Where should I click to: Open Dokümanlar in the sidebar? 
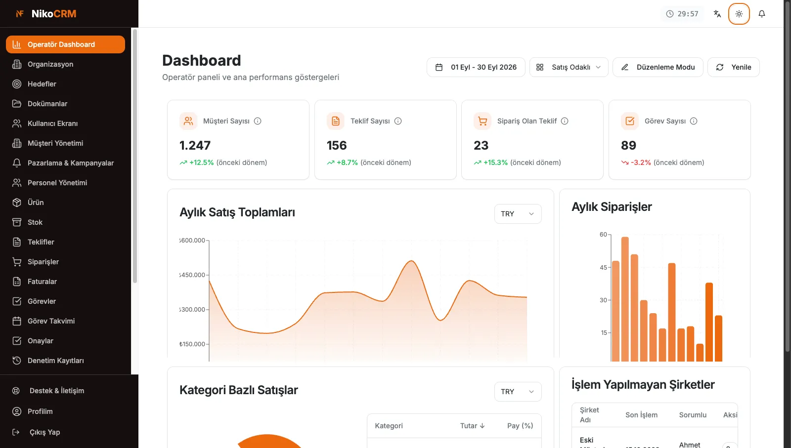[x=65, y=104]
